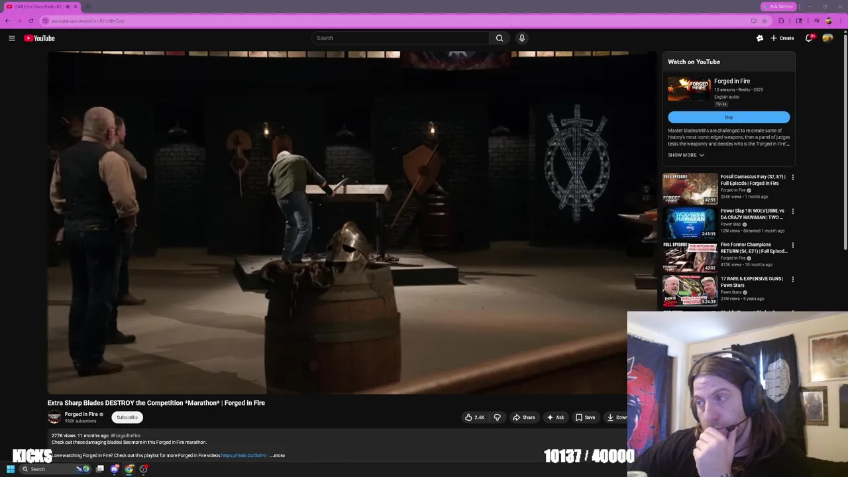Open the Discord taskbar icon
This screenshot has width=848, height=477.
click(x=115, y=469)
